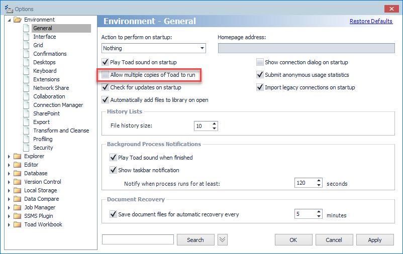Uncheck Play Toad sound when finished

[x=113, y=158]
